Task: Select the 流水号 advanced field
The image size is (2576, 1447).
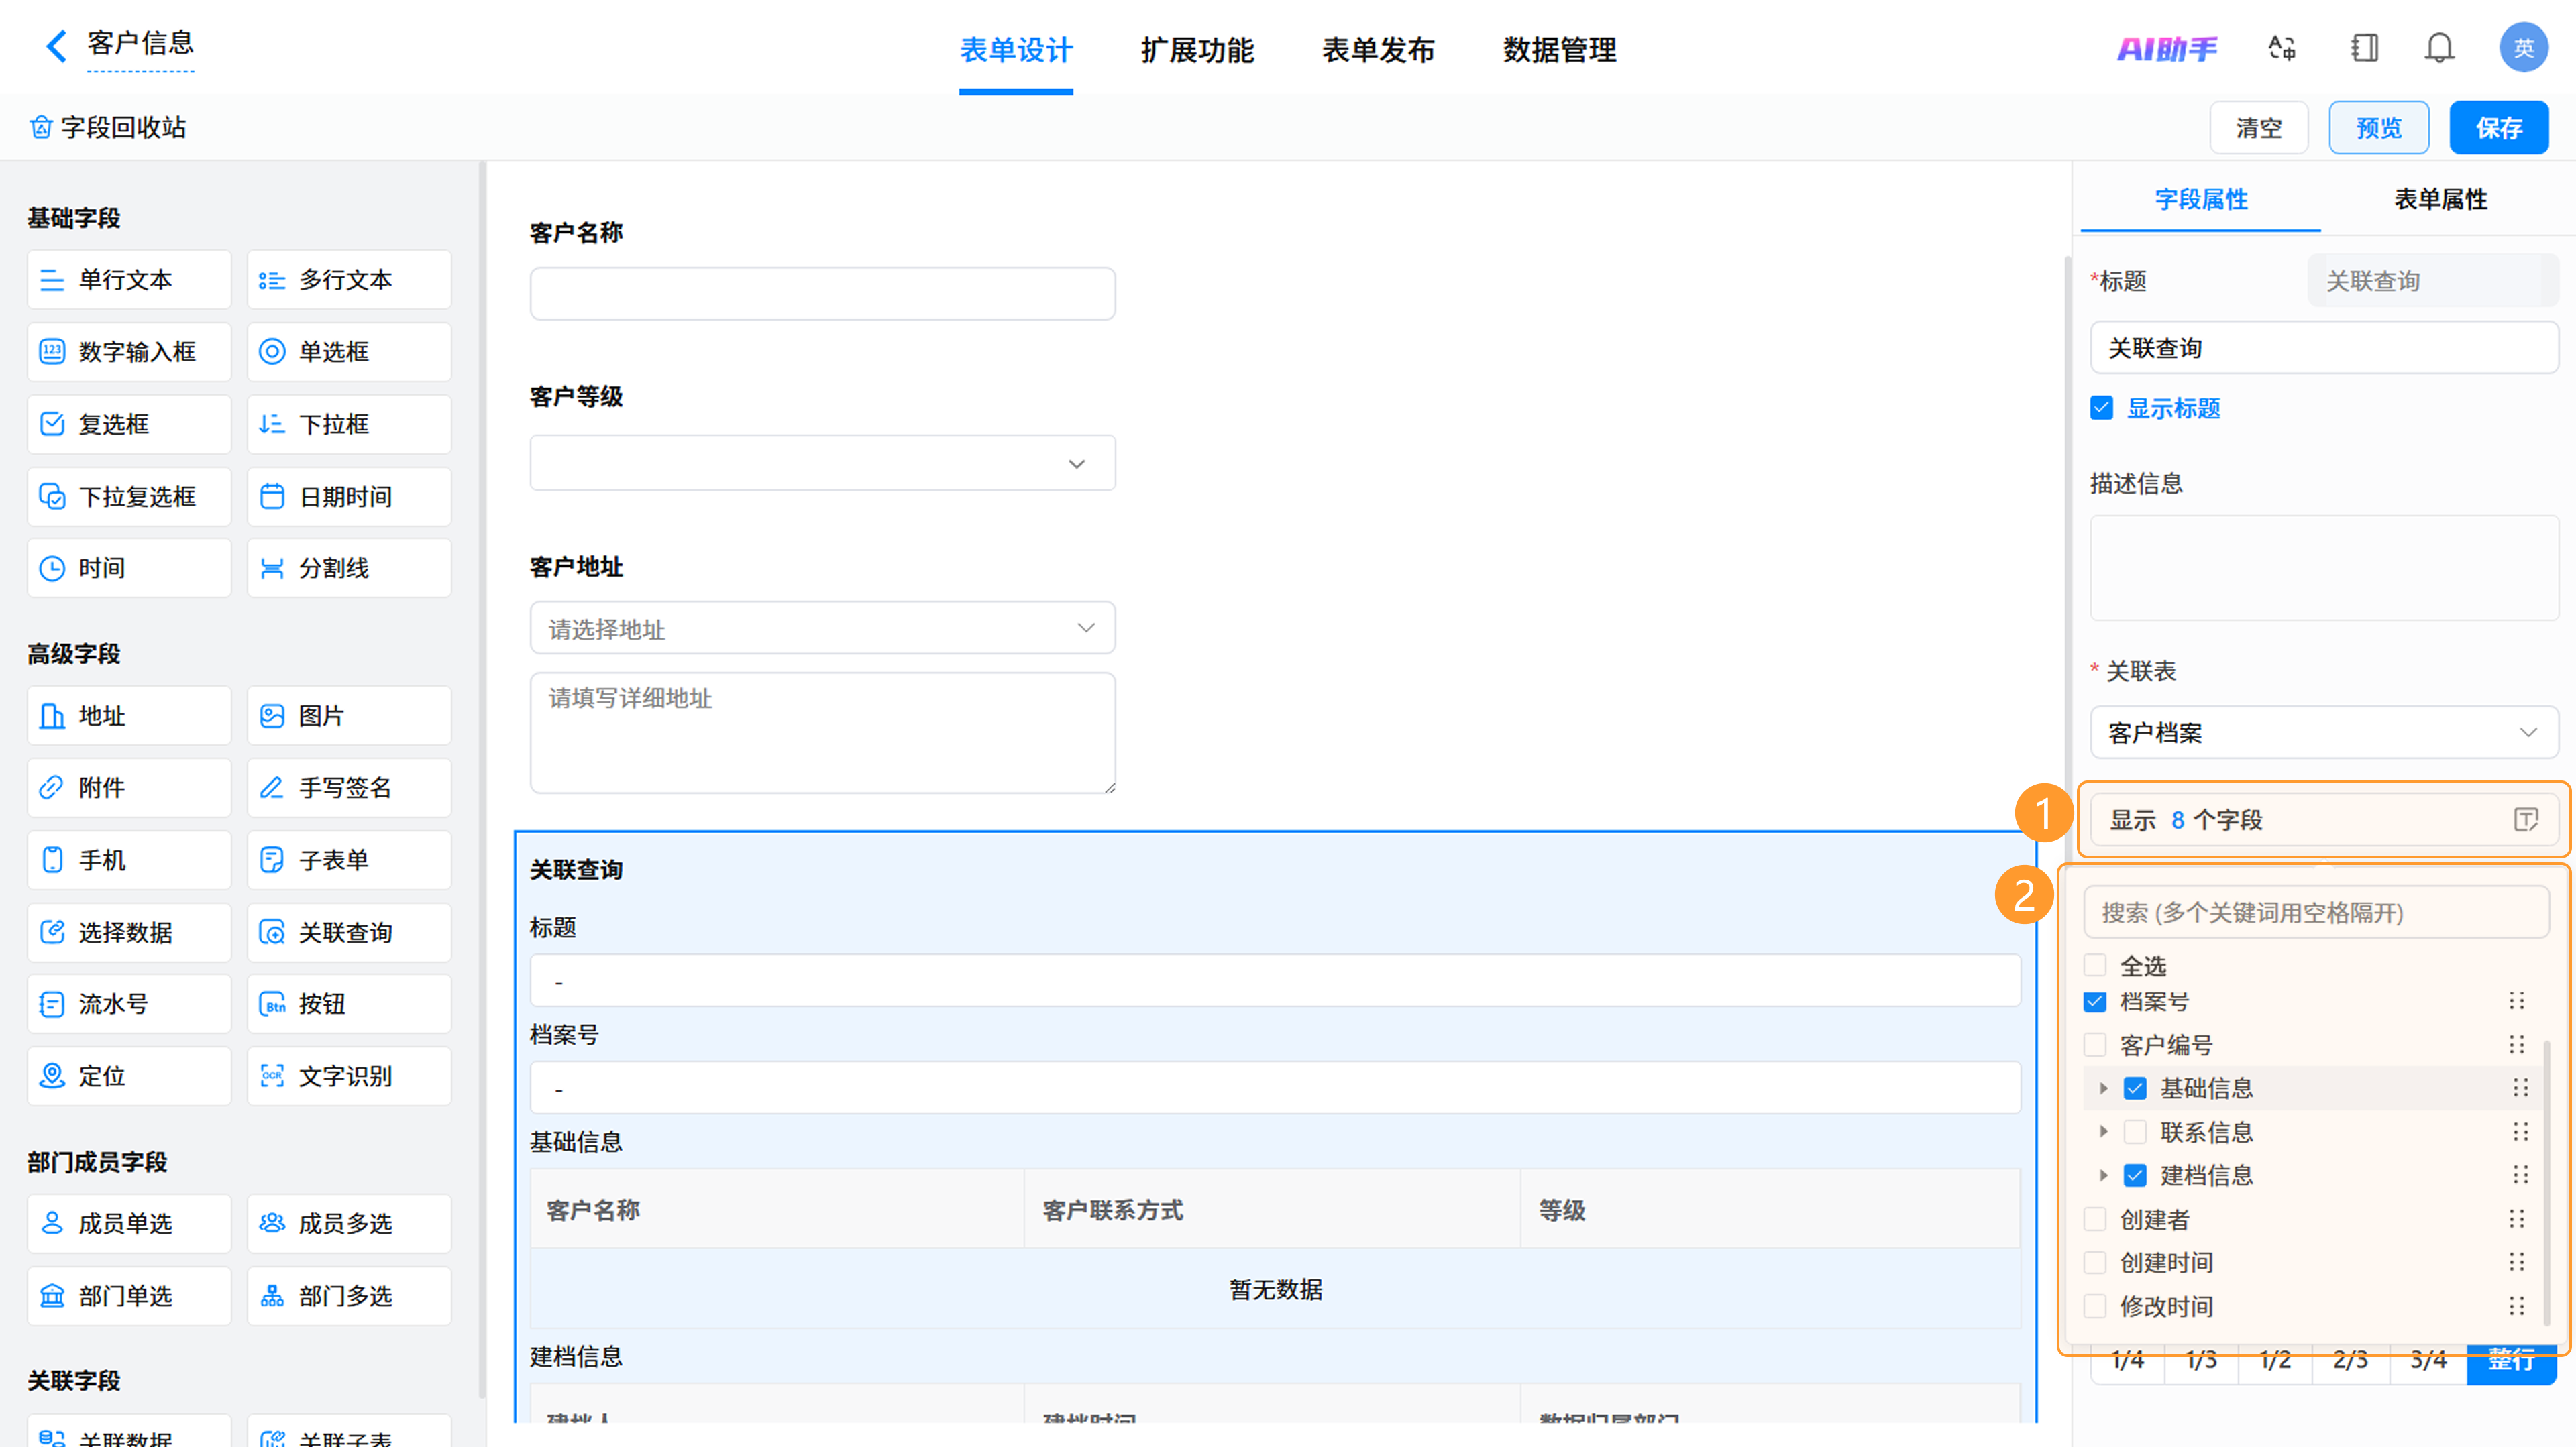Action: pyautogui.click(x=129, y=1004)
